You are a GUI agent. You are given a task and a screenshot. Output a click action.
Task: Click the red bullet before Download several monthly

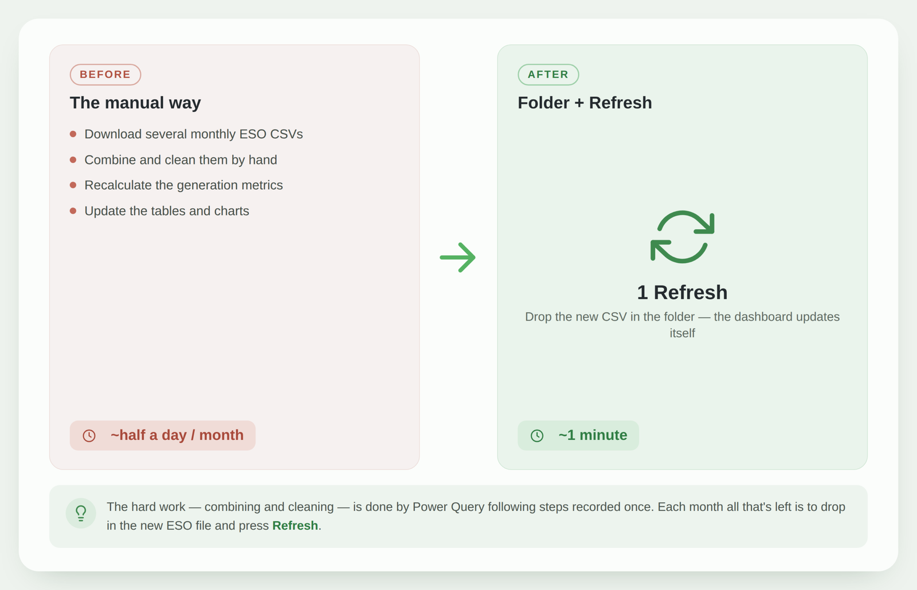click(x=73, y=134)
